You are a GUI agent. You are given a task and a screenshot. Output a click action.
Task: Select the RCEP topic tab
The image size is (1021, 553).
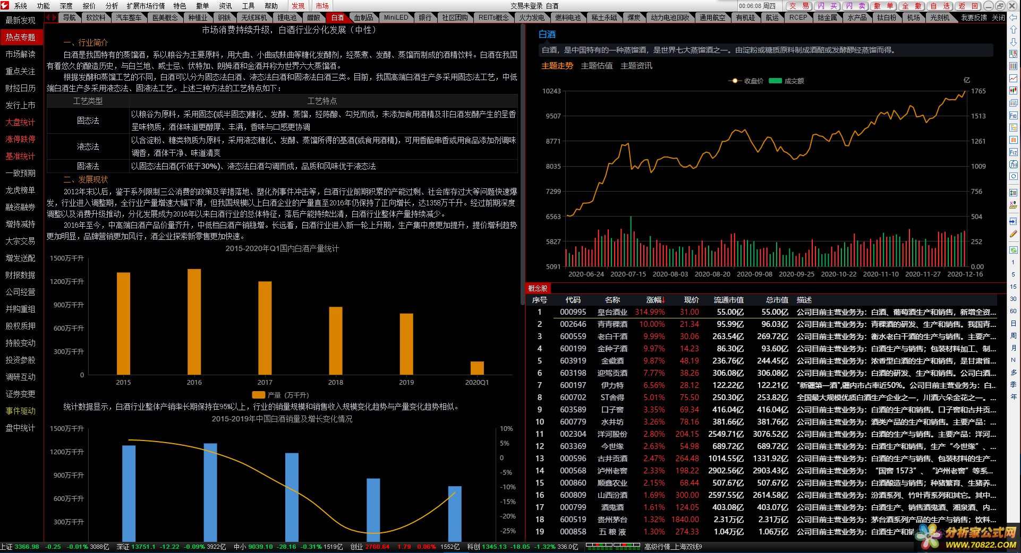coord(798,18)
